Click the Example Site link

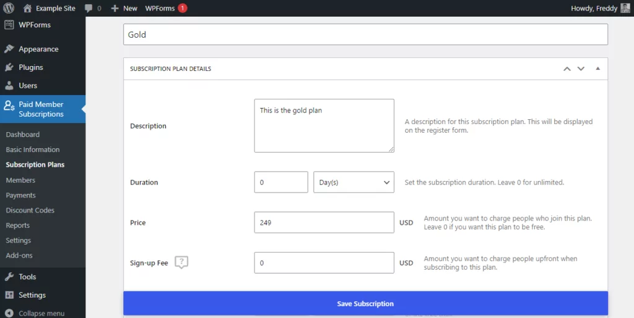(x=56, y=8)
